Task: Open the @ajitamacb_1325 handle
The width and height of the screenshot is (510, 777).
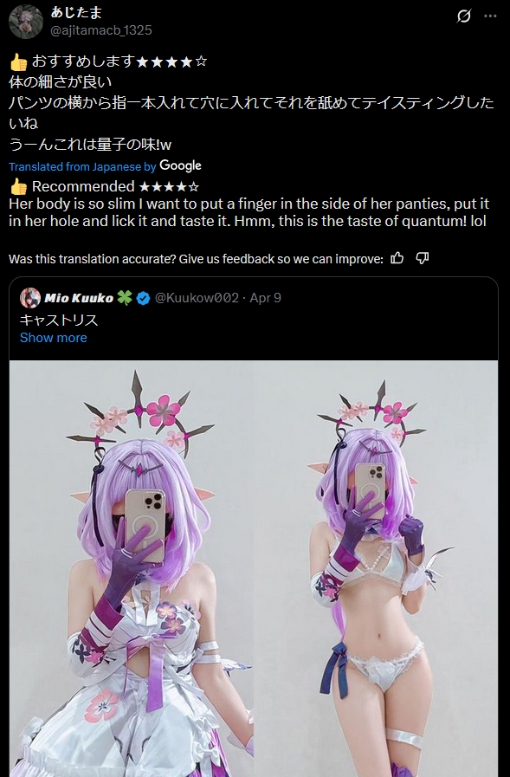Action: (101, 30)
